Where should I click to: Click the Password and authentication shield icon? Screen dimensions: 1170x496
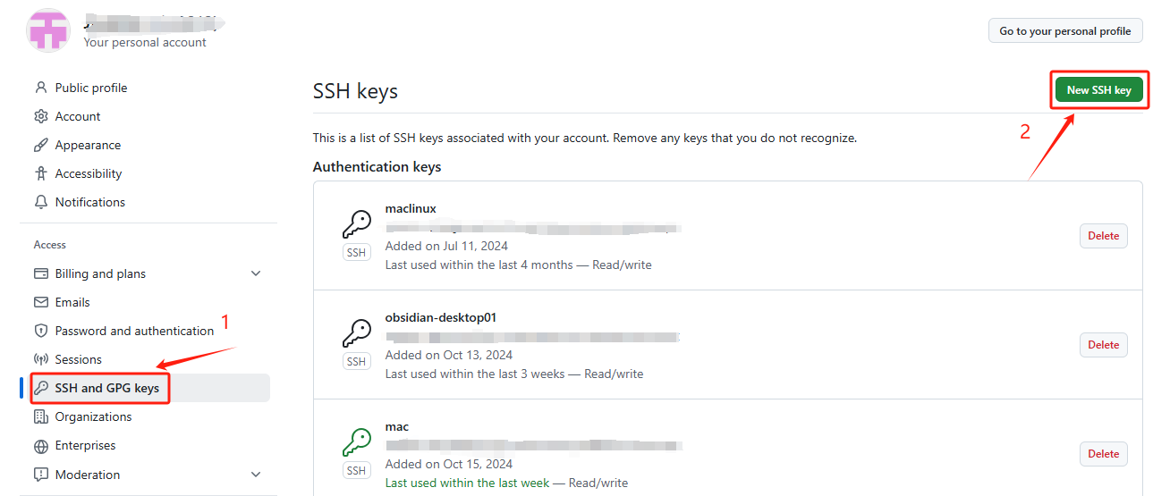[x=40, y=331]
